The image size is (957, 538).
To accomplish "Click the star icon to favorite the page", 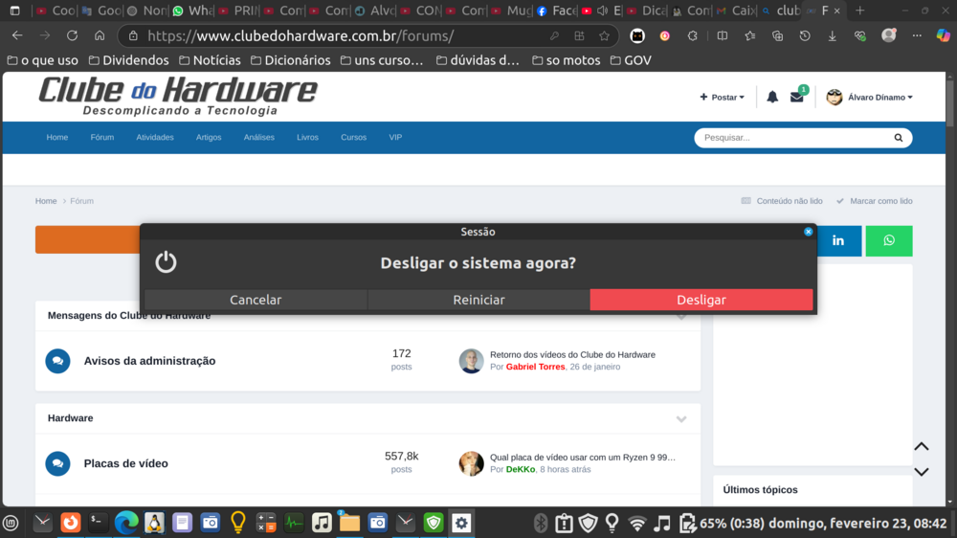I will (604, 35).
